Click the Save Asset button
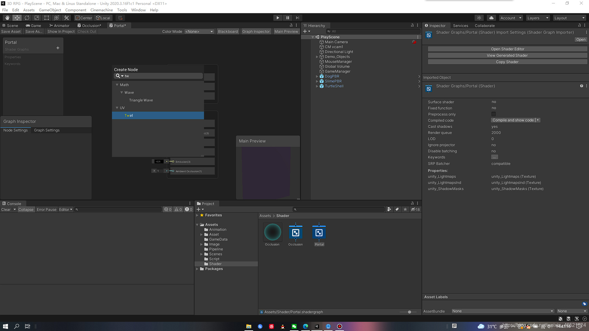This screenshot has width=589, height=331. pyautogui.click(x=11, y=32)
